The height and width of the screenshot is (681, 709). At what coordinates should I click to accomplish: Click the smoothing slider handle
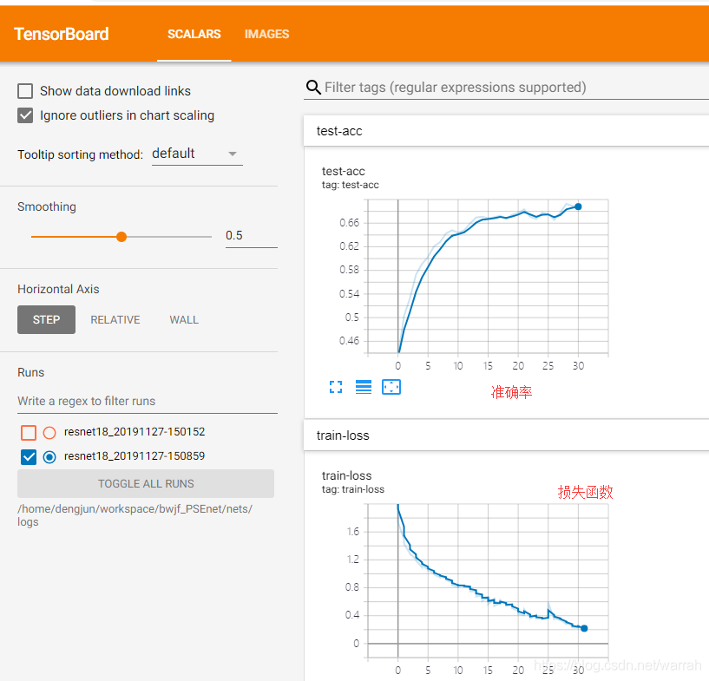pyautogui.click(x=121, y=236)
